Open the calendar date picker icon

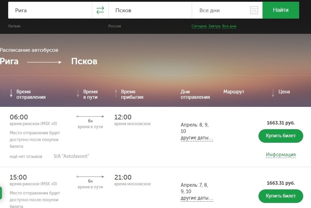[x=254, y=11]
